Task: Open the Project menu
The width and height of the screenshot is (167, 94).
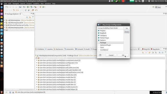Action: pos(29,3)
